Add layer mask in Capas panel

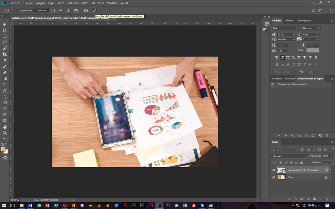coord(302,199)
